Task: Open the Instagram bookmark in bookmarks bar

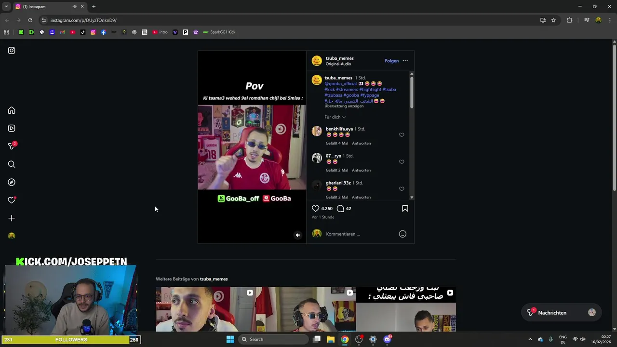Action: coord(93,32)
